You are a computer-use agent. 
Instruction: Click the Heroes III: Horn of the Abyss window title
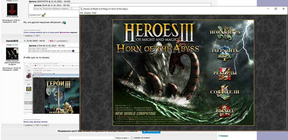coord(106,9)
